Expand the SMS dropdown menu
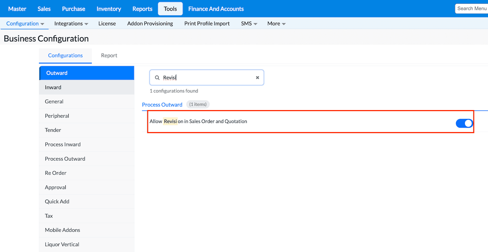This screenshot has height=252, width=488. (249, 23)
